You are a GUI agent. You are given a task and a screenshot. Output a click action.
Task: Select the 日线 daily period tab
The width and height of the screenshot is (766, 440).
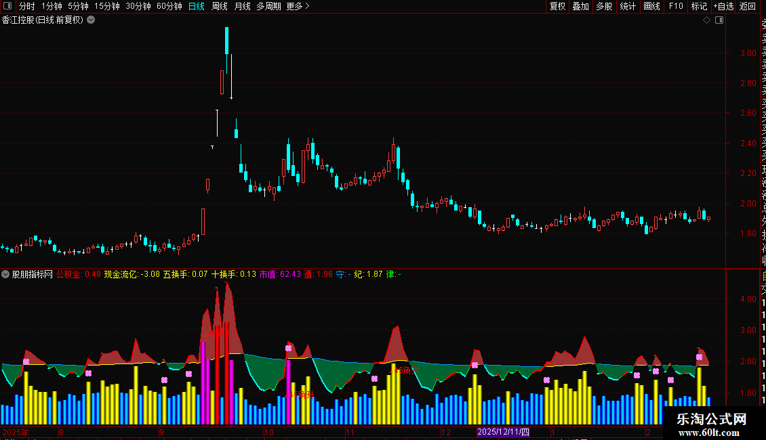197,6
